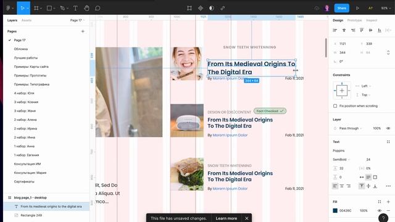Open the zoom level 92% dropdown

tap(385, 8)
